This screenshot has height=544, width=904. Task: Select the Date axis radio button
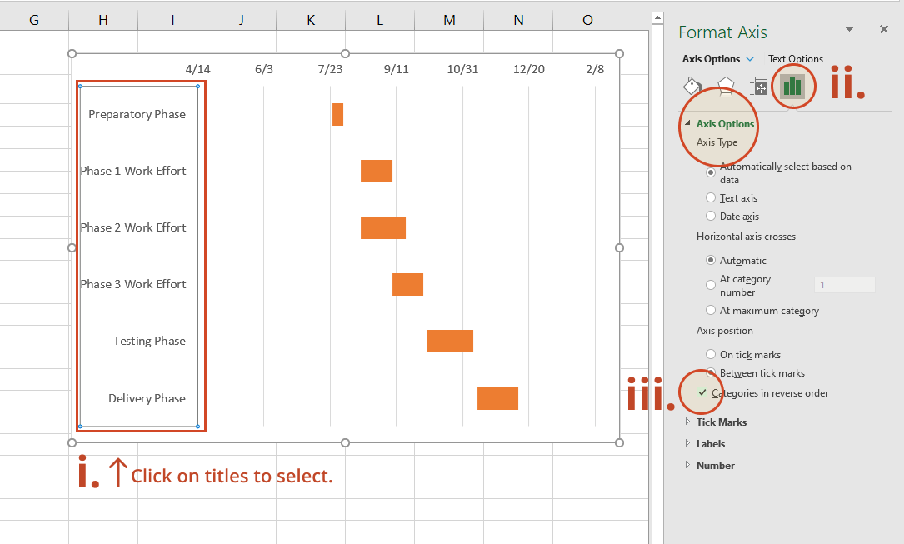[x=710, y=216]
